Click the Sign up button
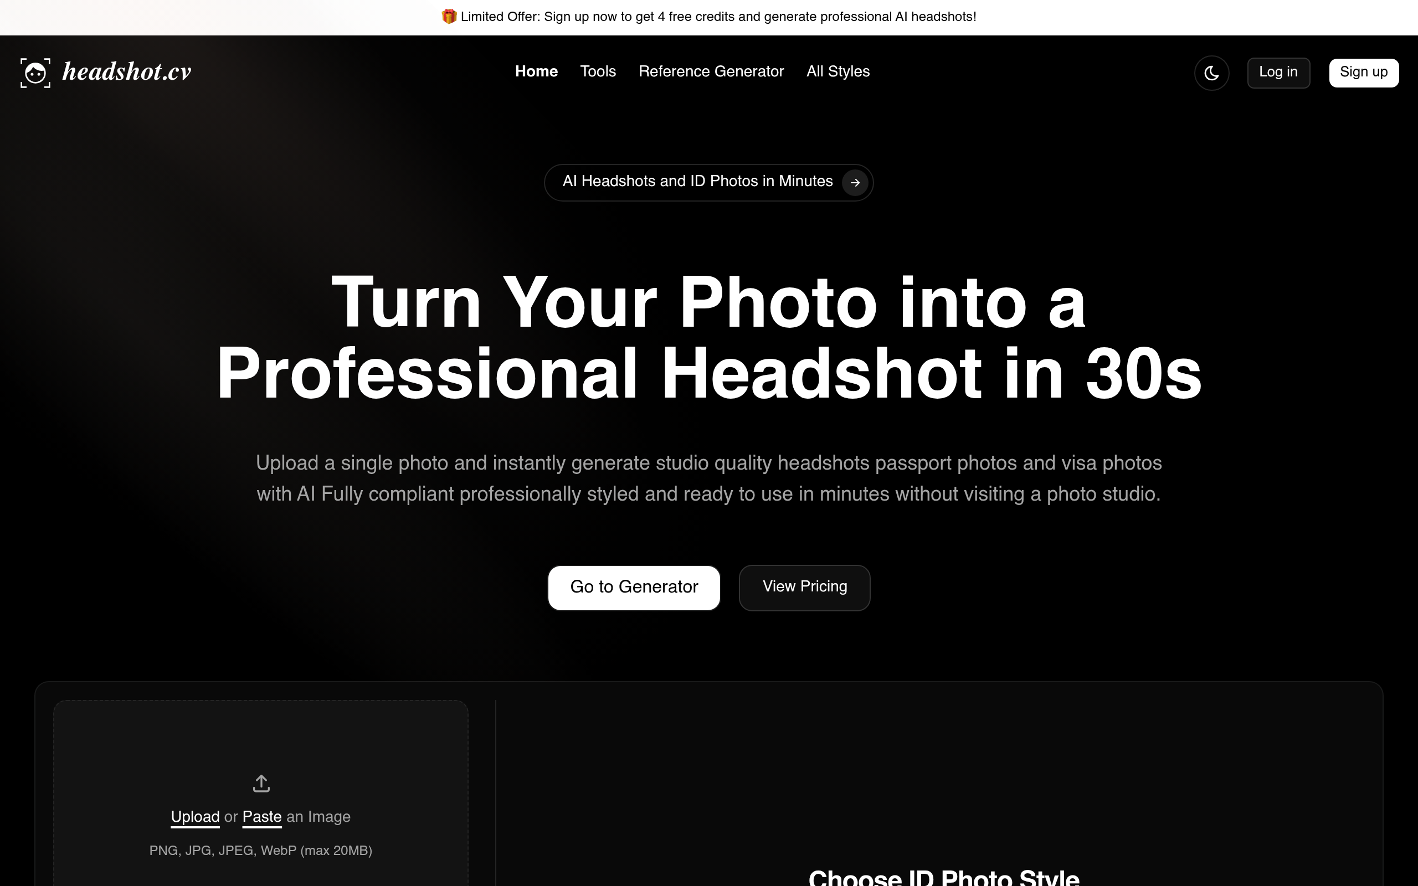This screenshot has height=886, width=1418. pos(1364,73)
